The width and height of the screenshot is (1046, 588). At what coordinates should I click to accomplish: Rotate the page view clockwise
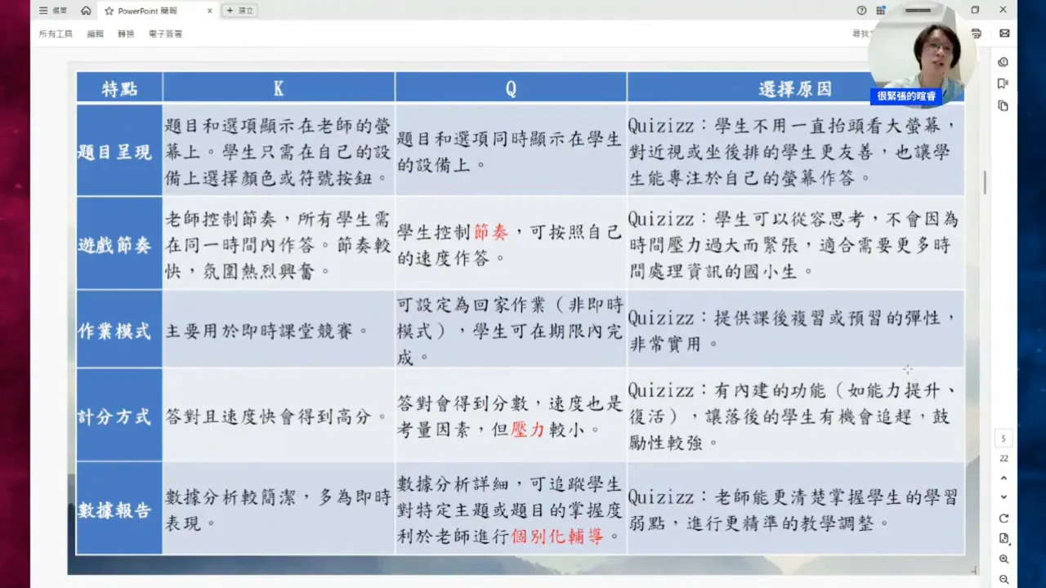click(1004, 519)
